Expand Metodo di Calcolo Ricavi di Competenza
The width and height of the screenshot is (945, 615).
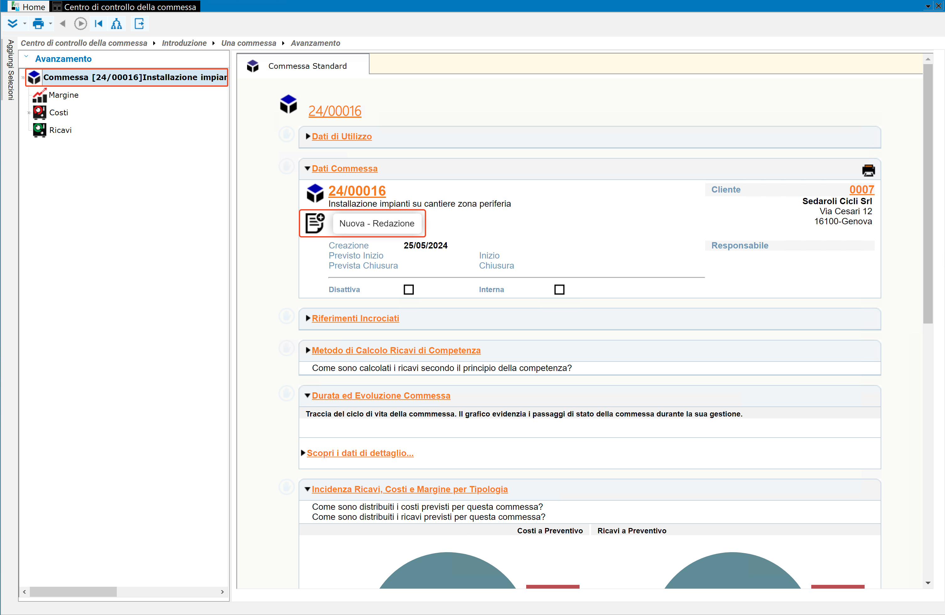(x=308, y=351)
